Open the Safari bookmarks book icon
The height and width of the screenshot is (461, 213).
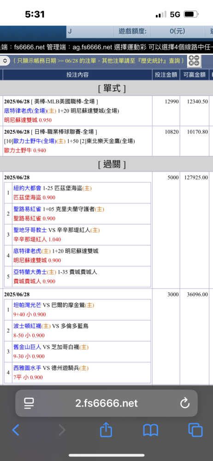tap(151, 430)
